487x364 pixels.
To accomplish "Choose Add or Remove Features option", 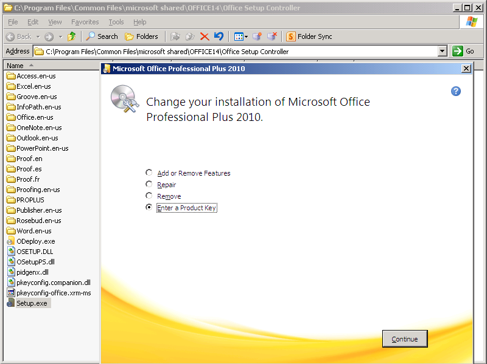I will pyautogui.click(x=149, y=173).
